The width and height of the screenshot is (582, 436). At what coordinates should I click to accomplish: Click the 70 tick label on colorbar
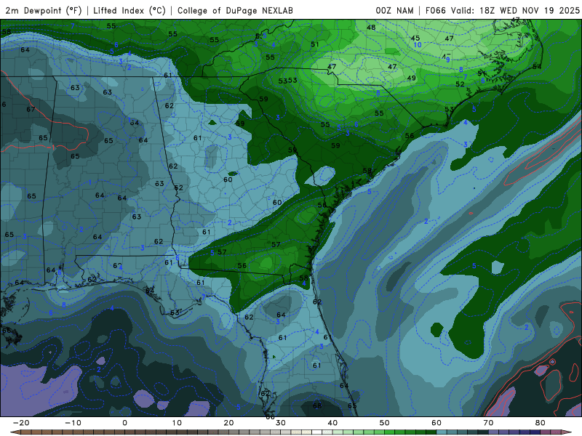(488, 423)
